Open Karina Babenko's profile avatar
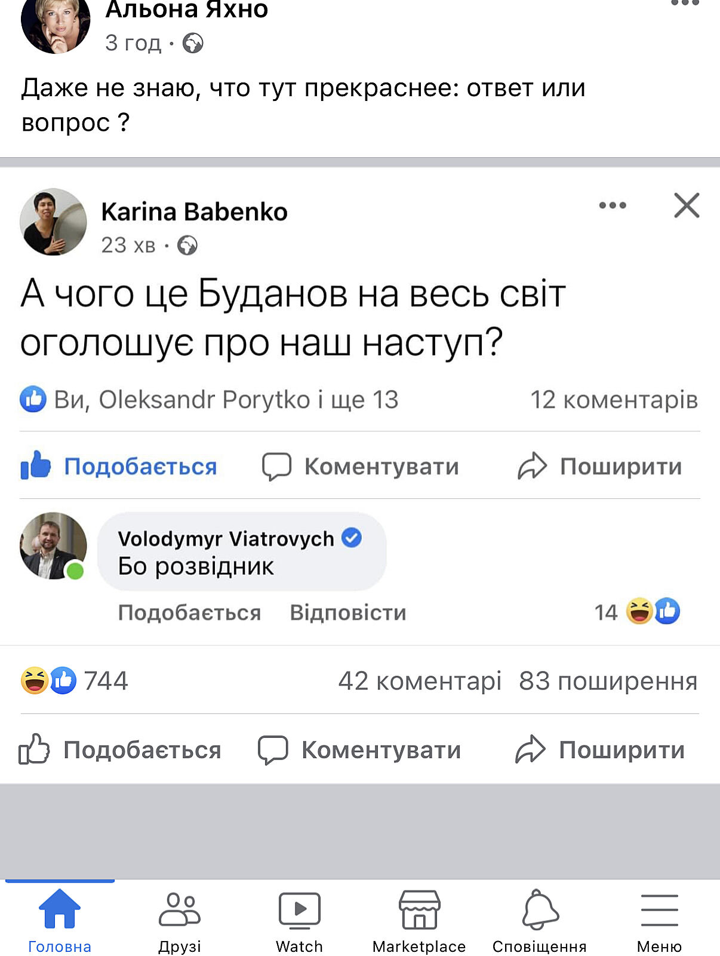 (x=53, y=222)
